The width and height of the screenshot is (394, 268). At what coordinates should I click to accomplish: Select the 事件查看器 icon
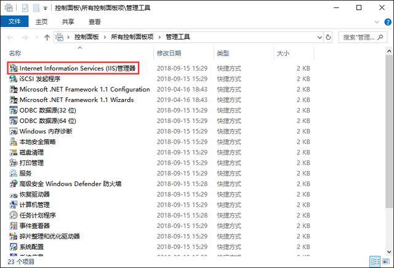coord(14,226)
